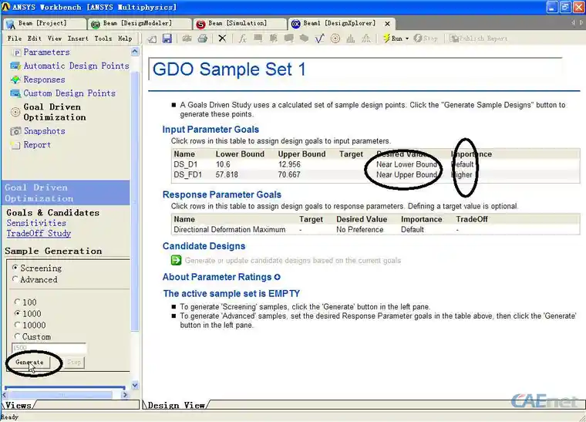Screen dimensions: 586x422
Task: Switch to Beam [Simulation] tab
Action: (239, 24)
